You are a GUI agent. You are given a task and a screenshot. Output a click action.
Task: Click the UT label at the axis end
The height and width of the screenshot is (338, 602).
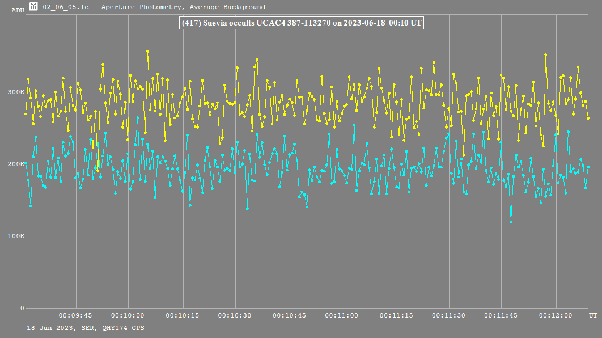pos(592,315)
